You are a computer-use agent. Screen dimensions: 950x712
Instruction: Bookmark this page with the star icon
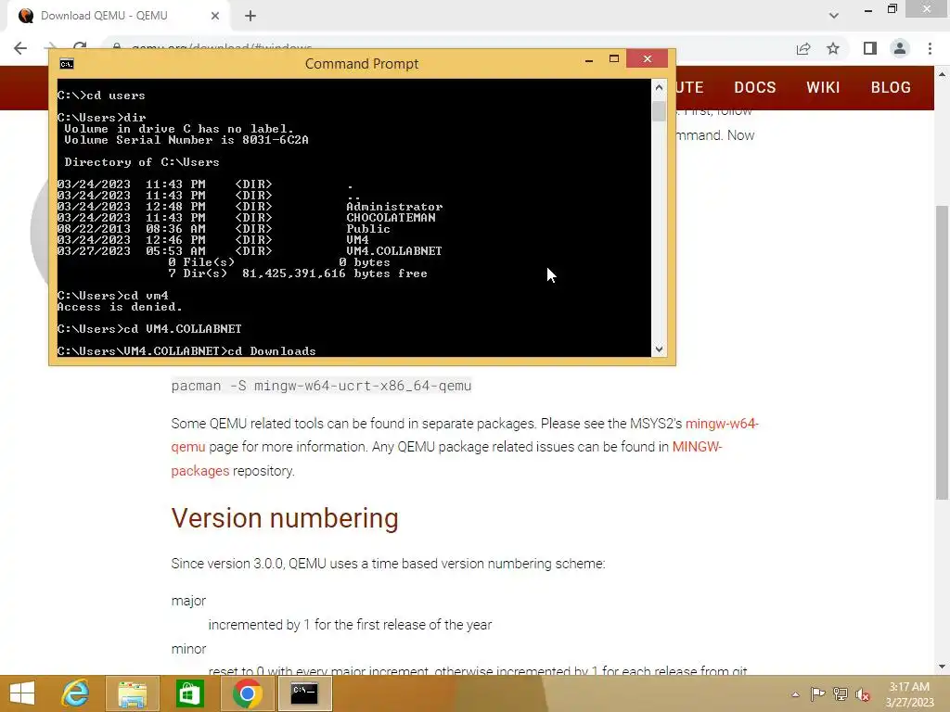click(834, 48)
